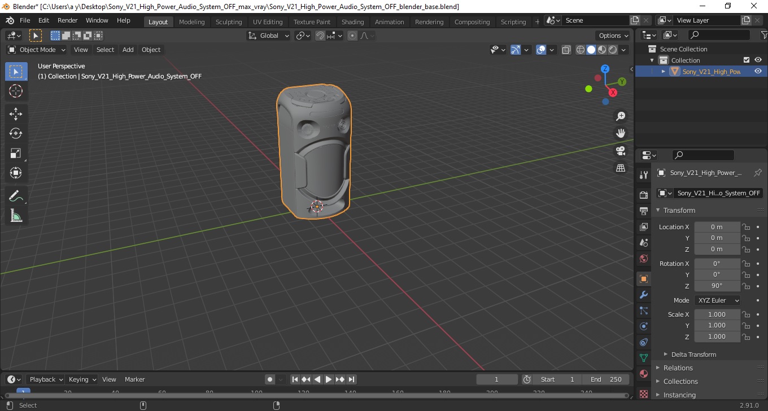Open the Object Constraints properties tab
Screen dimensions: 768x411
[x=643, y=342]
